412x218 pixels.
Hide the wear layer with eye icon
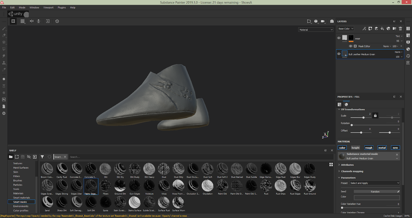339,38
